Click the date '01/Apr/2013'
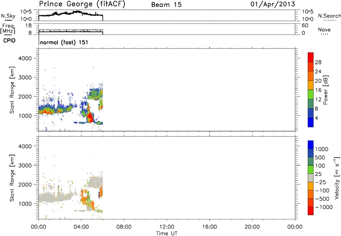This screenshot has height=236, width=341. [x=273, y=4]
